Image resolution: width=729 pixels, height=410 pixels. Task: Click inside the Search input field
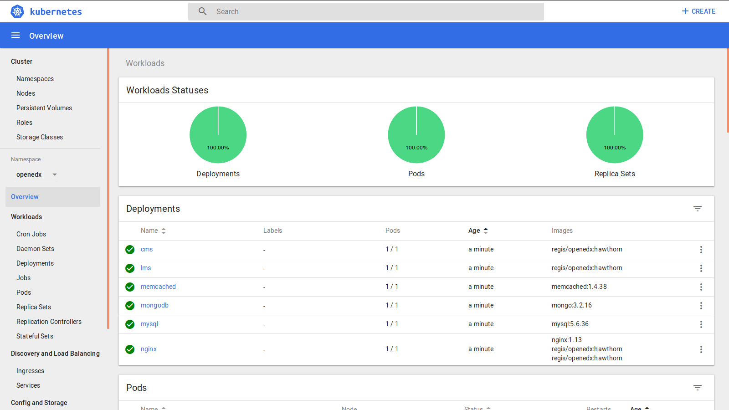(319, 11)
